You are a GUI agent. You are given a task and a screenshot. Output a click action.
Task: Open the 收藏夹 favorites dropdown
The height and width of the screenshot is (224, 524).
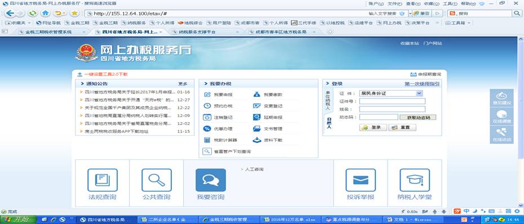(17, 23)
